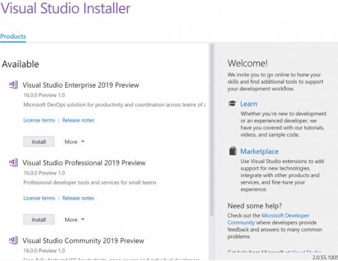The height and width of the screenshot is (261, 338).
Task: Select the Visual Studio Community 2019 Preview title
Action: pos(83,240)
